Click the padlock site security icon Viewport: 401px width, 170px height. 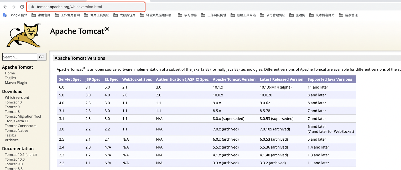pos(33,7)
